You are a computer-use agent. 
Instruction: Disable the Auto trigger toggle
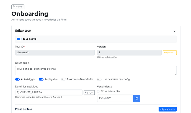(x=17, y=79)
